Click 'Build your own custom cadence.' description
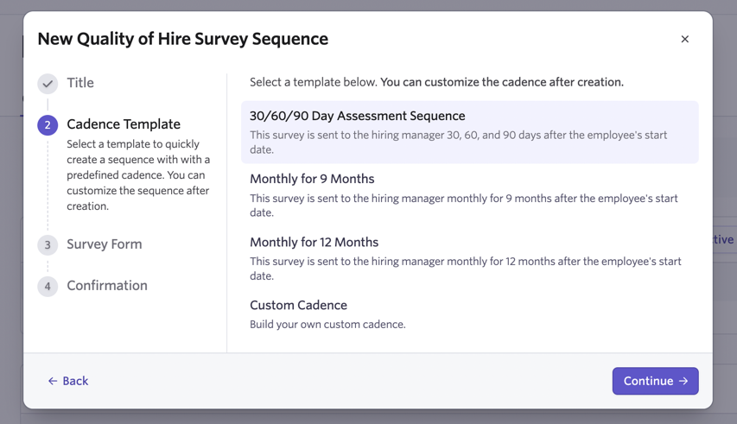 coord(327,325)
